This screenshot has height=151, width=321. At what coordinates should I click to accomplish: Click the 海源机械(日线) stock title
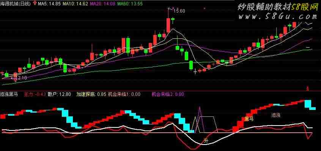16,3
